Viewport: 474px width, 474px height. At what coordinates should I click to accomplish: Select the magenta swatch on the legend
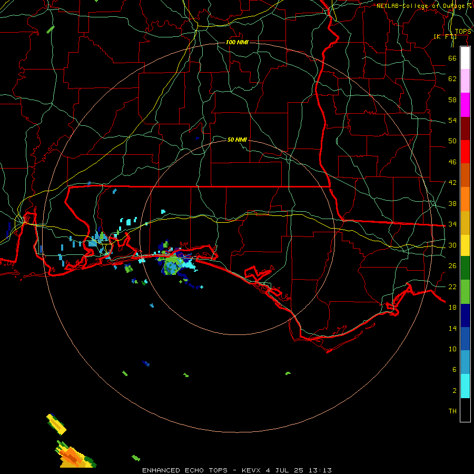coord(465,105)
